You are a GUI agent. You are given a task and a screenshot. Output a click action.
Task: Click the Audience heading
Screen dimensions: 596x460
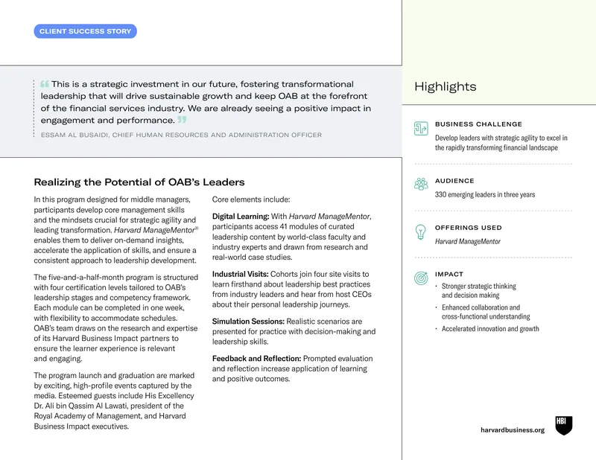click(454, 181)
